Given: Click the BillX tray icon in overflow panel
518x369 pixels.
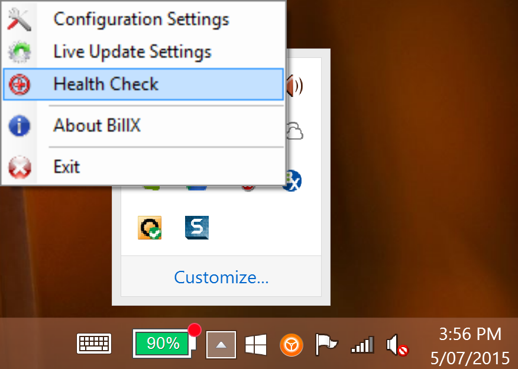Looking at the screenshot, I should tap(293, 181).
